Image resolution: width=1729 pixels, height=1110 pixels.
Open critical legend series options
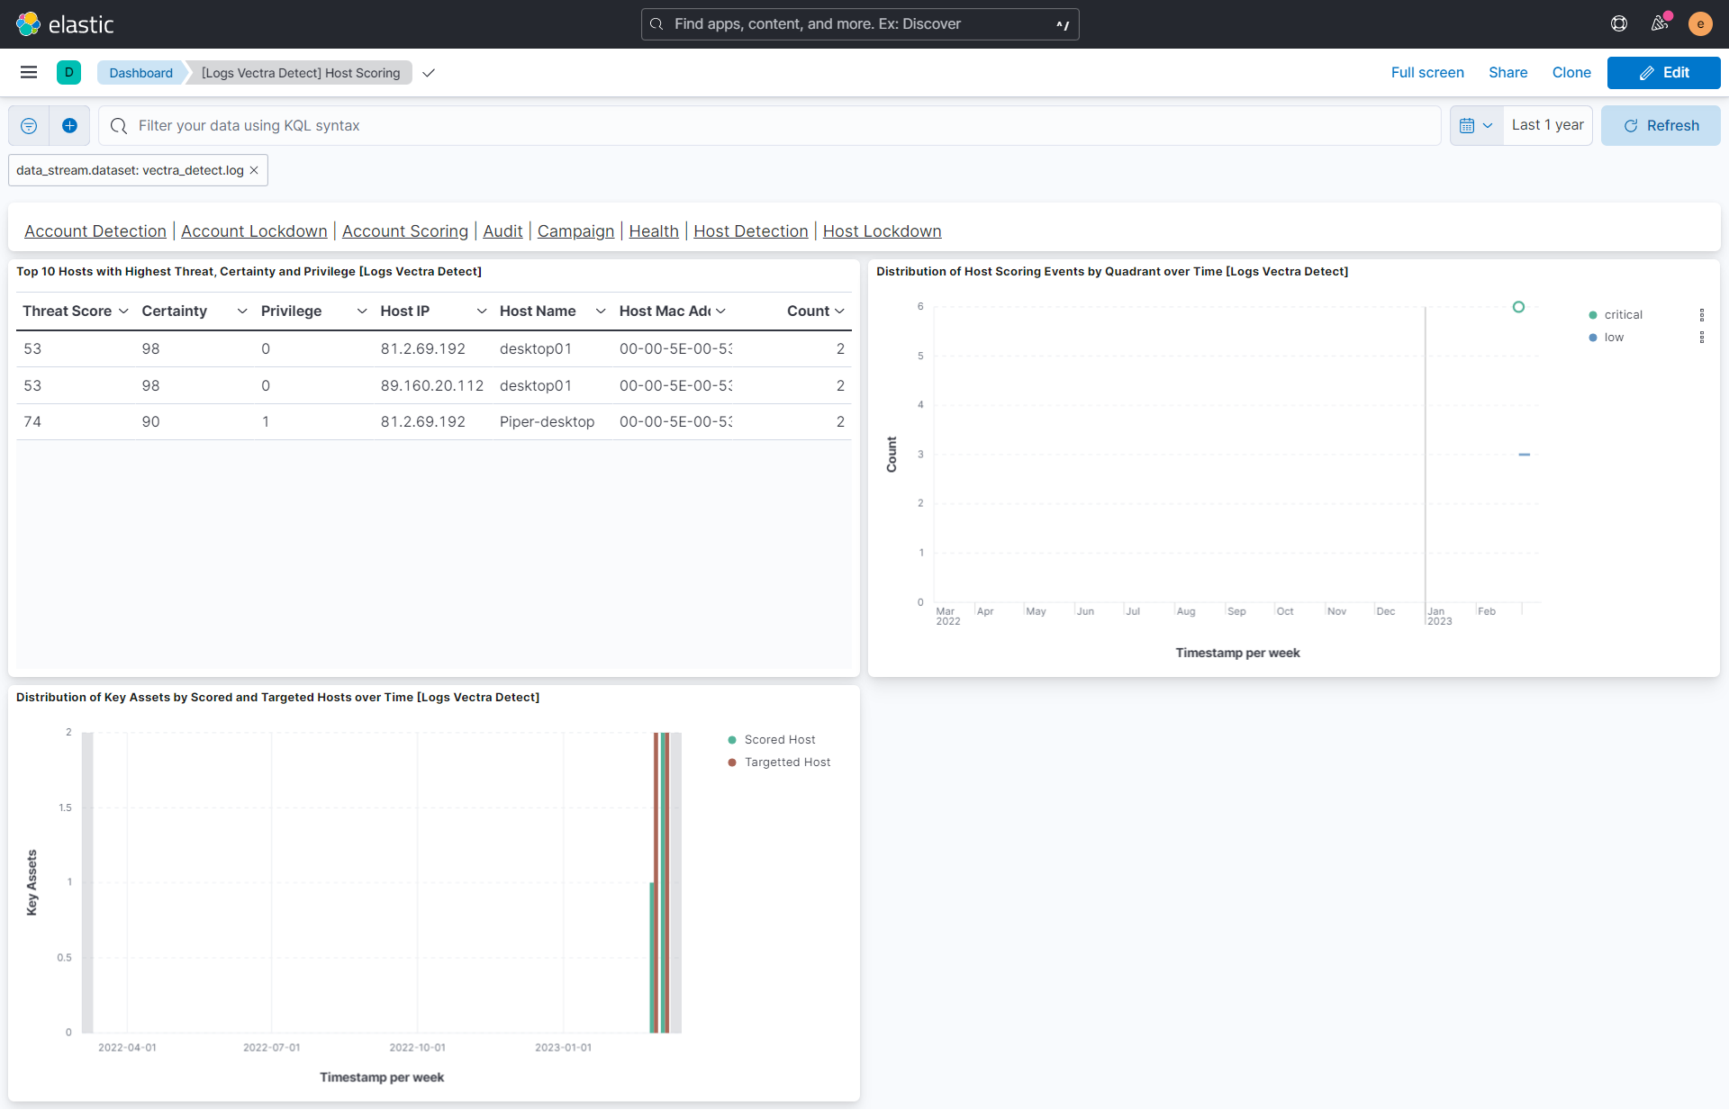pos(1702,315)
